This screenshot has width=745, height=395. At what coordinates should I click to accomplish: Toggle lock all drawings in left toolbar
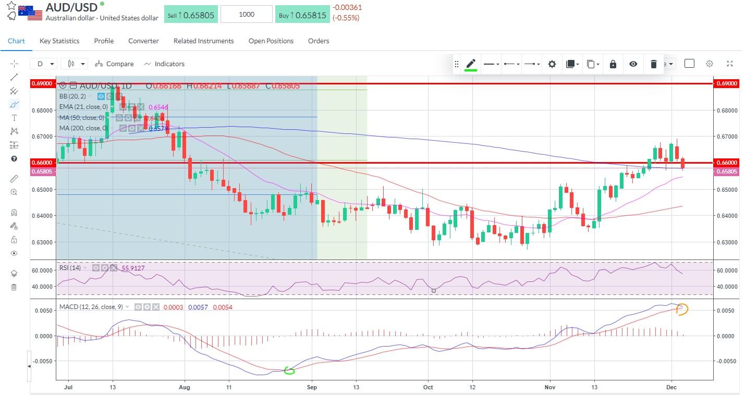coord(14,239)
